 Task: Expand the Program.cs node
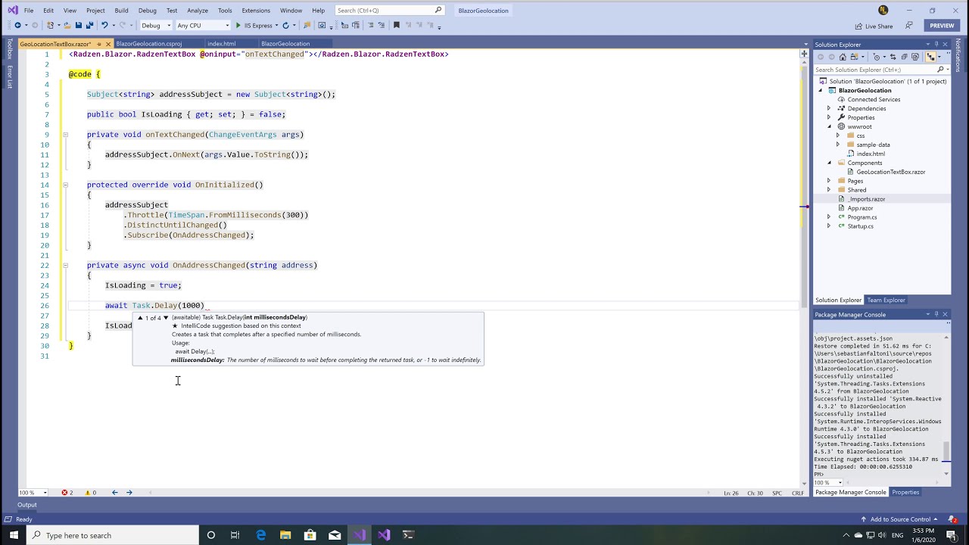(829, 217)
